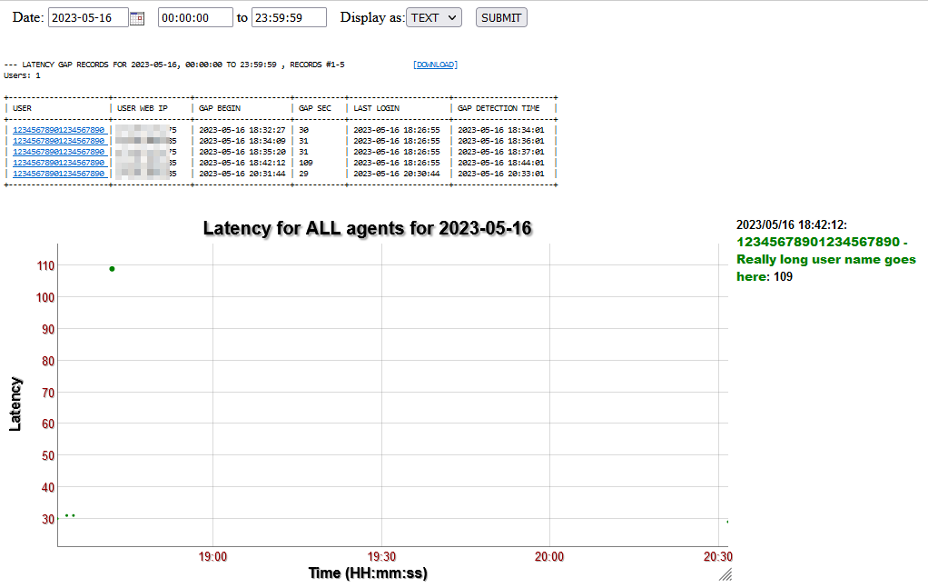Focus the Date input field 2023-05-16
The height and width of the screenshot is (588, 928).
pos(88,18)
